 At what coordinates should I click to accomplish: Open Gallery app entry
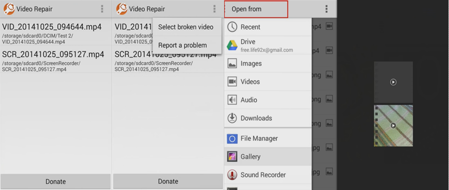tap(268, 157)
